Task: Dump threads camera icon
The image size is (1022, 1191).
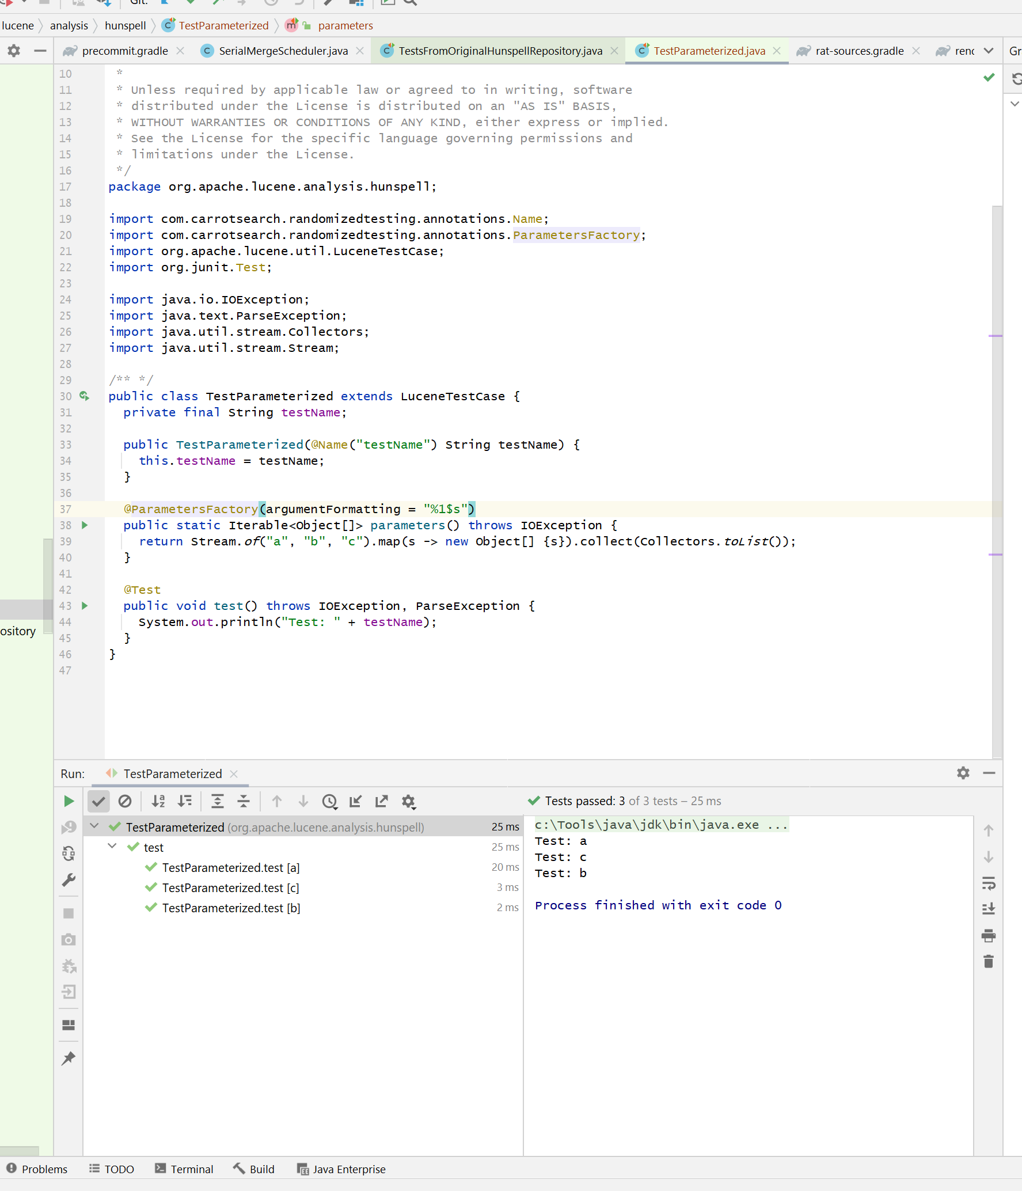Action: pyautogui.click(x=69, y=940)
